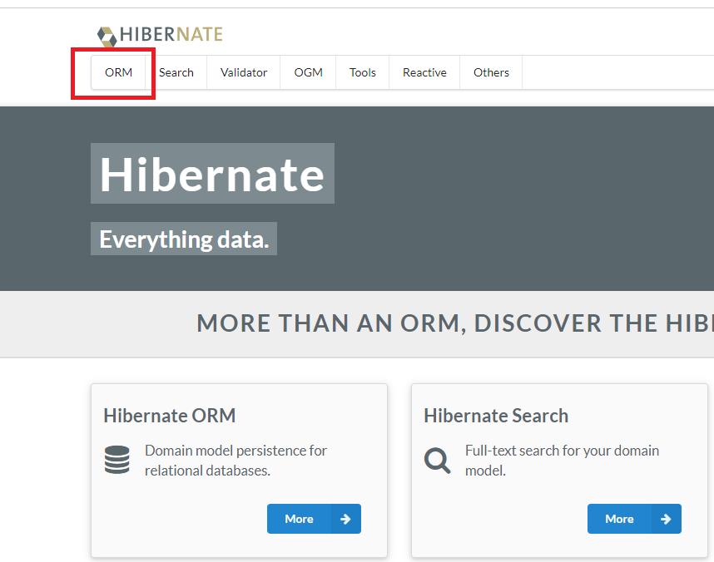Click the Hibernate Search card title

[x=496, y=416]
